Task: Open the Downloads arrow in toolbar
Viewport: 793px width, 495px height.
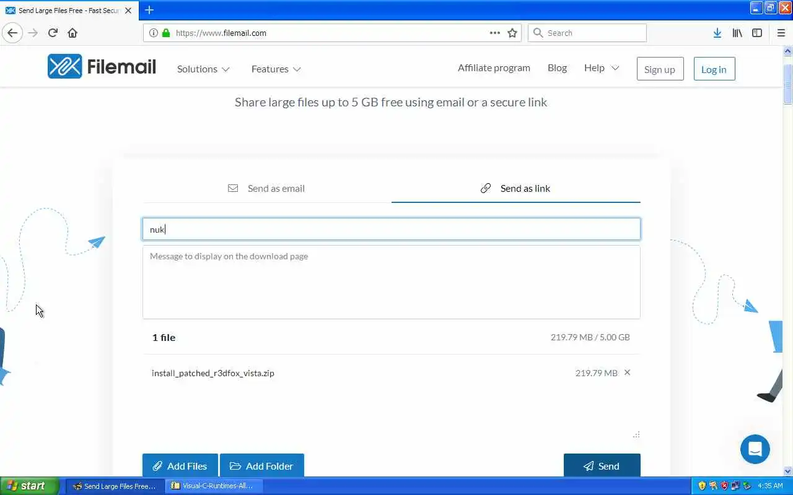Action: pos(717,33)
